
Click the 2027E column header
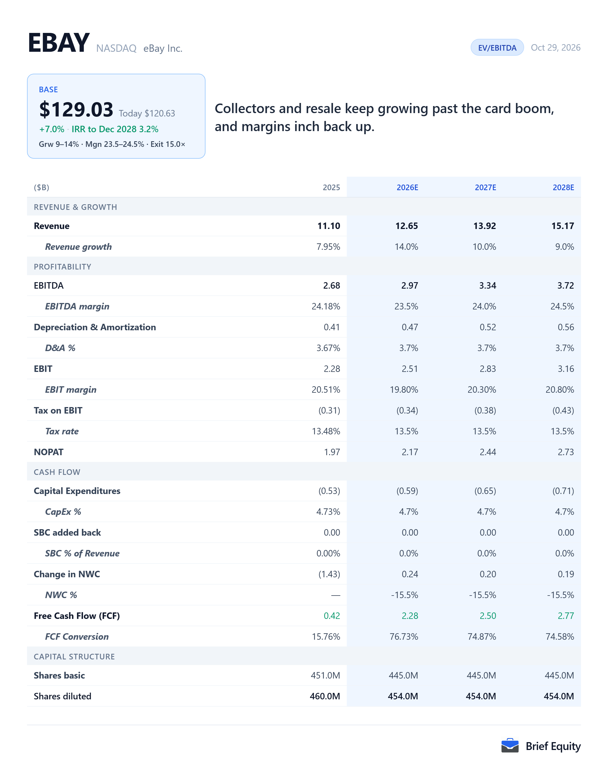point(486,187)
